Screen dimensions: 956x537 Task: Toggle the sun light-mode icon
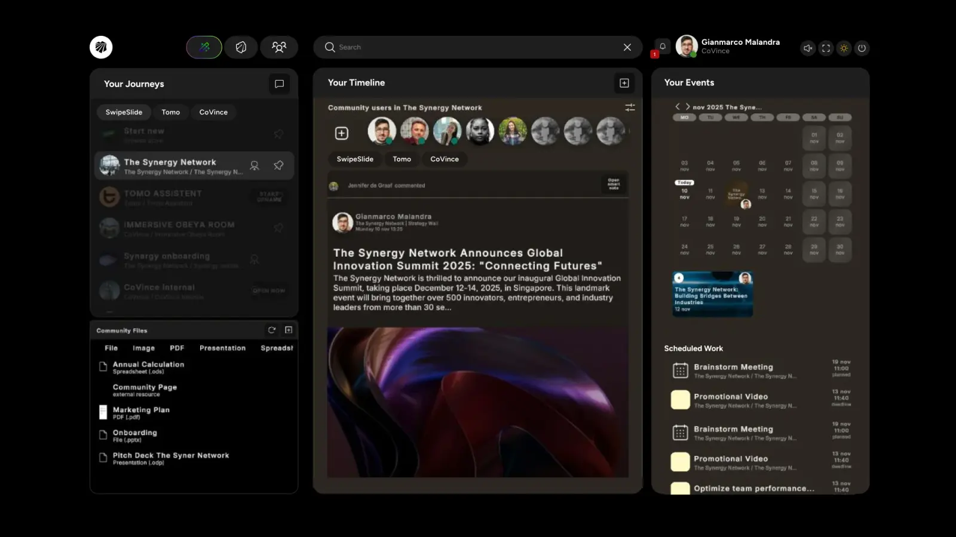coord(844,48)
